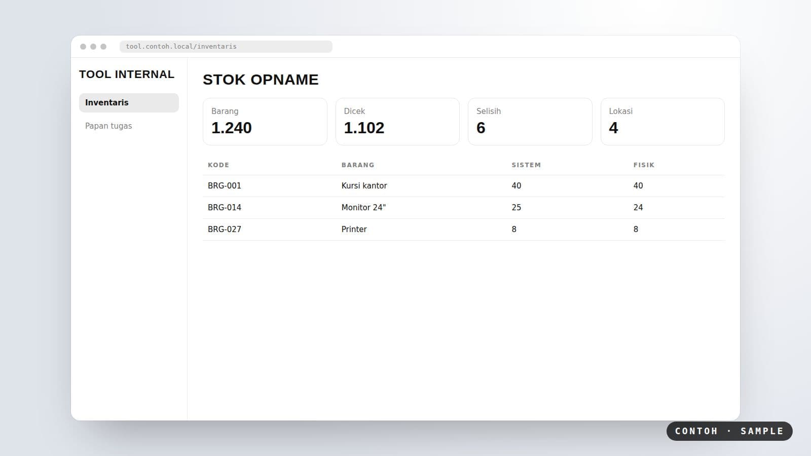Click the Kursi kantor item name
Viewport: 811px width, 456px height.
pyautogui.click(x=364, y=186)
